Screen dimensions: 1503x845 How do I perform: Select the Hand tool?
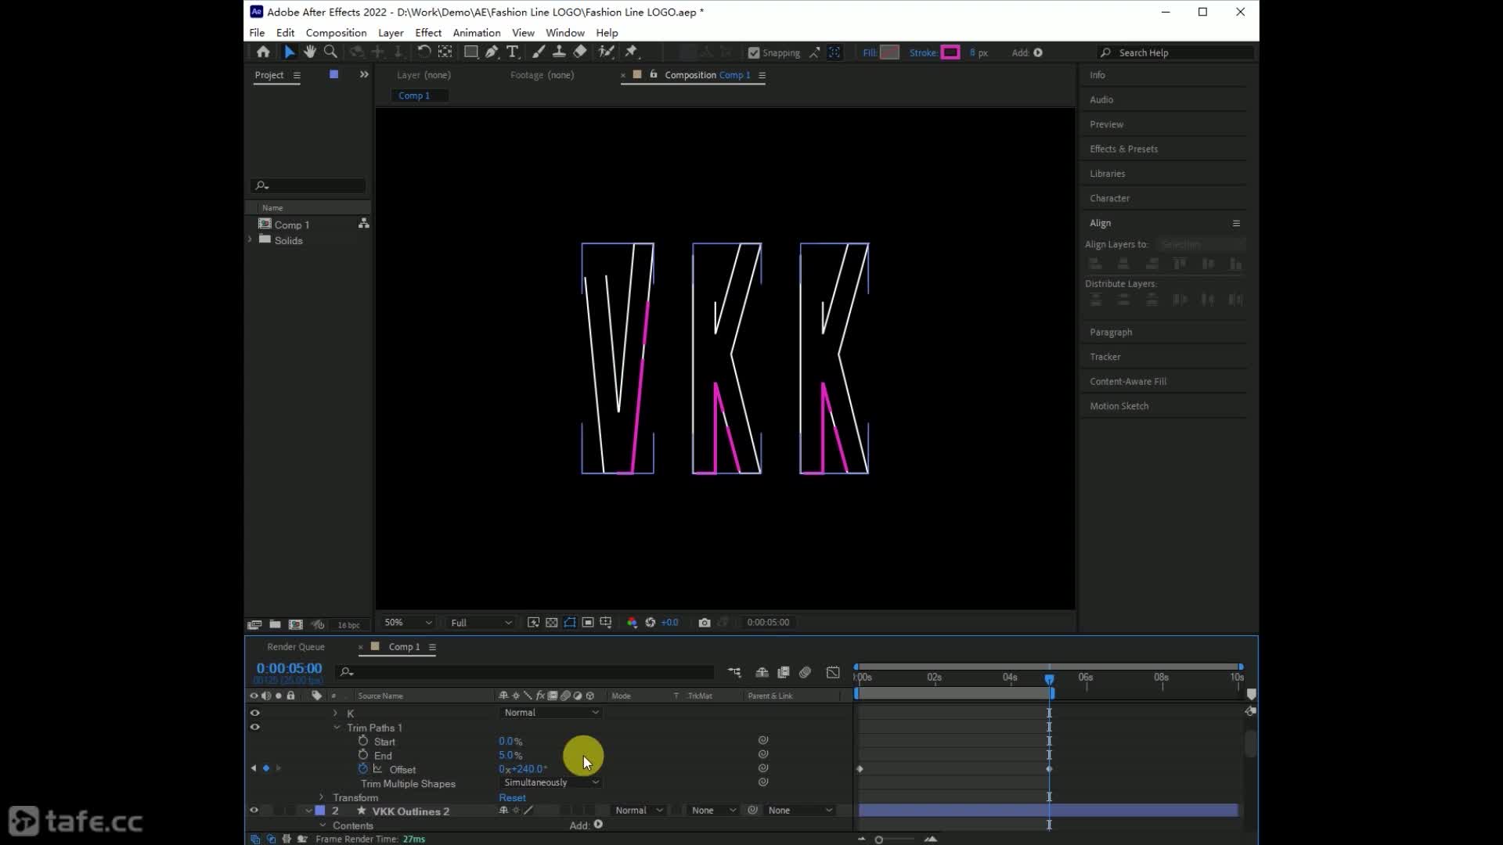coord(309,52)
